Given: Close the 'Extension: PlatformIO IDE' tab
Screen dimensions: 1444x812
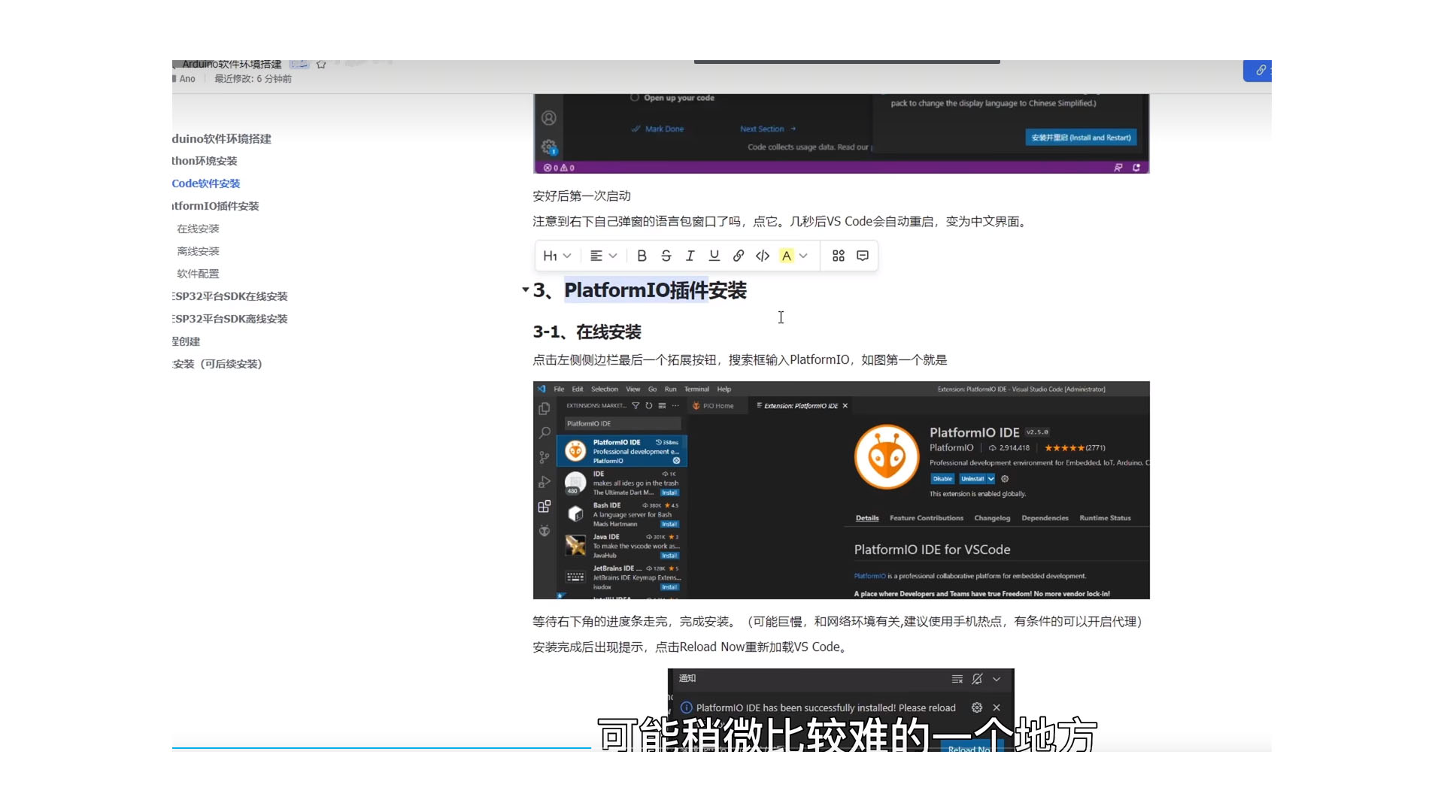Looking at the screenshot, I should tap(845, 405).
